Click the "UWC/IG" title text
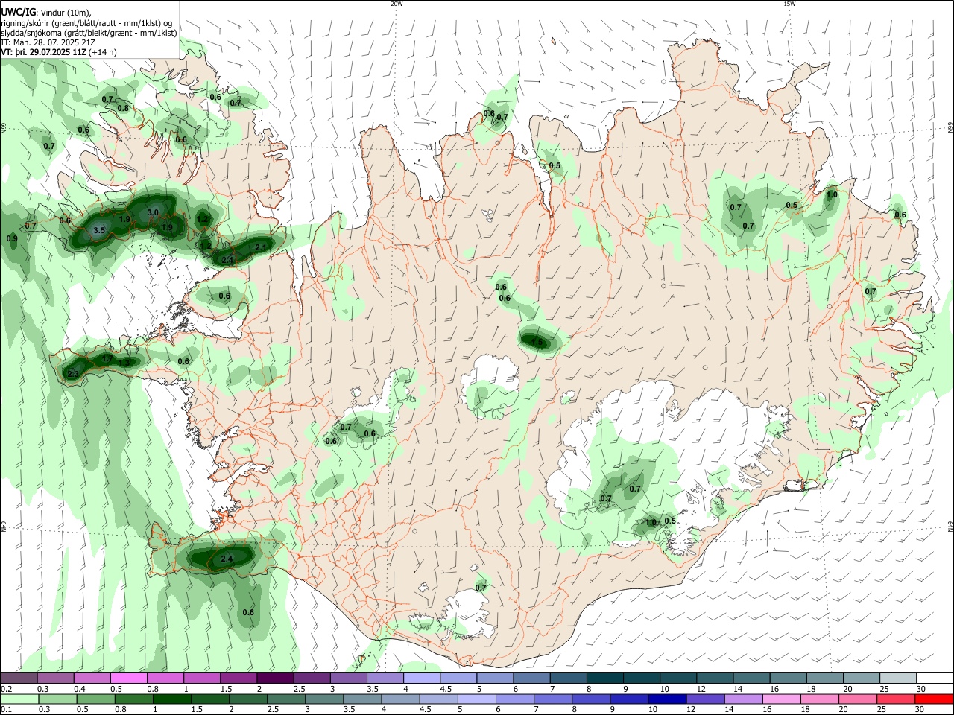954x715 pixels. coord(17,12)
